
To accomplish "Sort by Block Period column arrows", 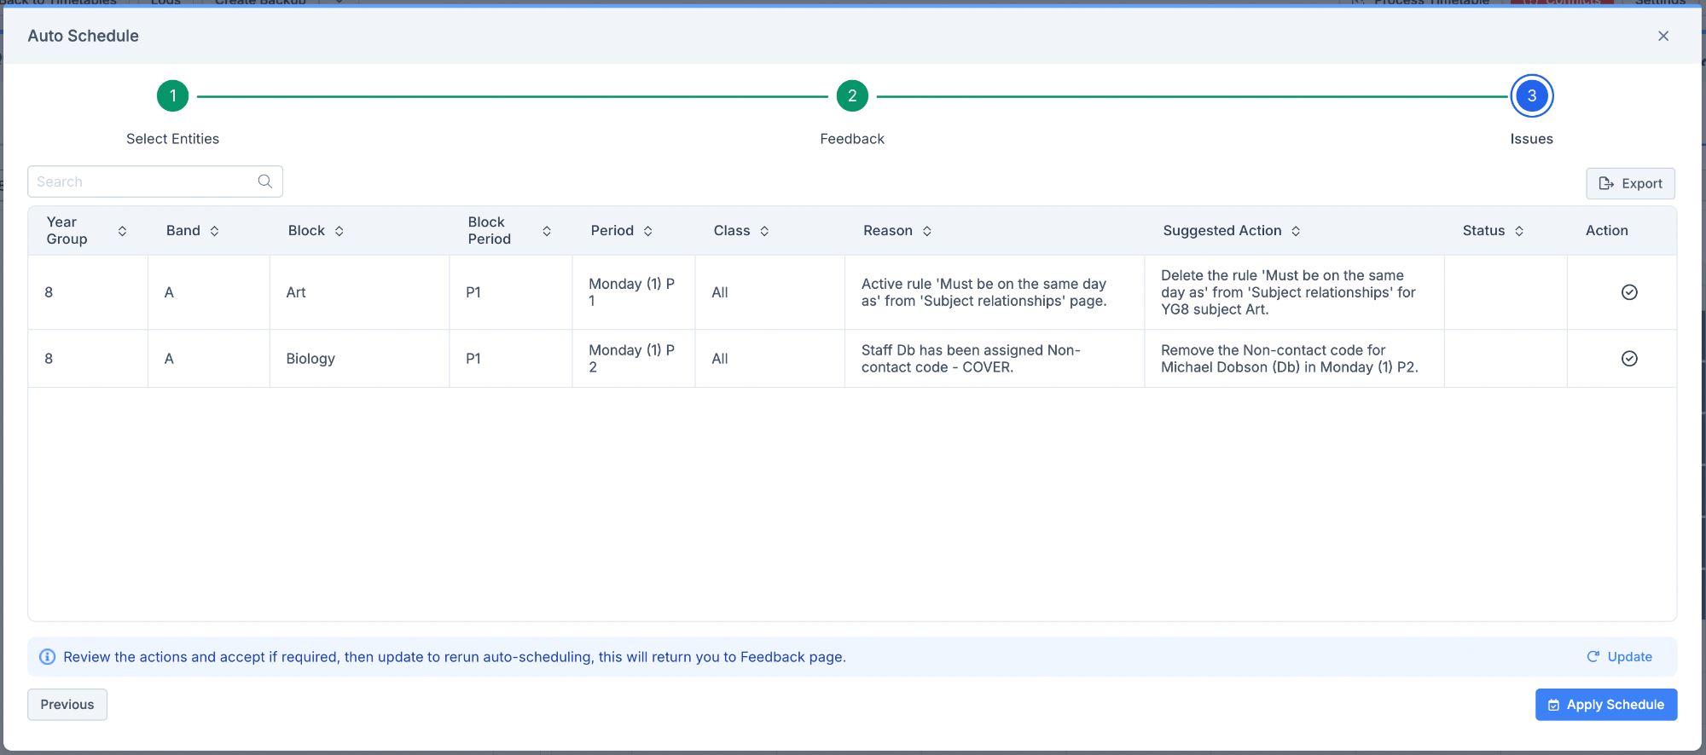I will pos(546,231).
